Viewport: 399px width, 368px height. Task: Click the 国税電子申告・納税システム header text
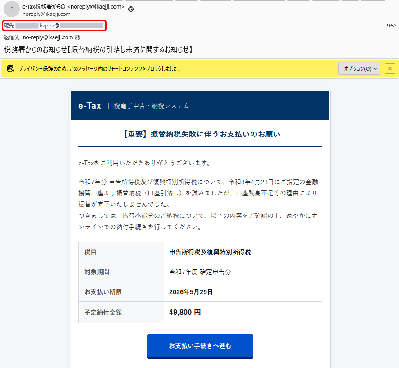148,106
